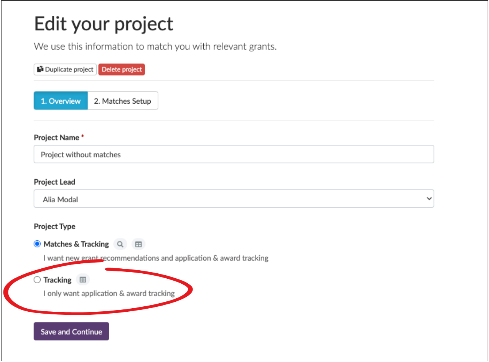The height and width of the screenshot is (362, 489).
Task: Switch to the Matches Setup tab
Action: (123, 101)
